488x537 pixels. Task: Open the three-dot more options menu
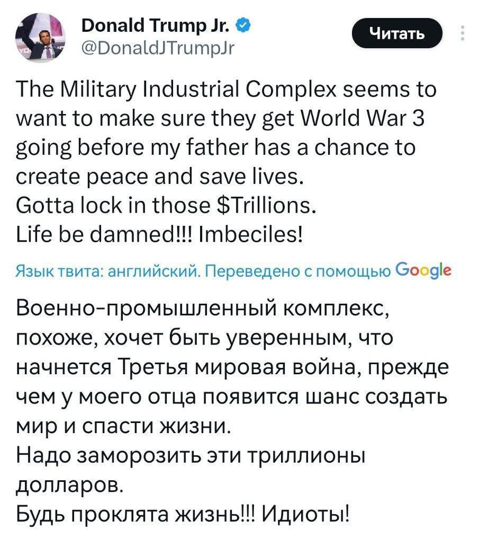point(464,34)
